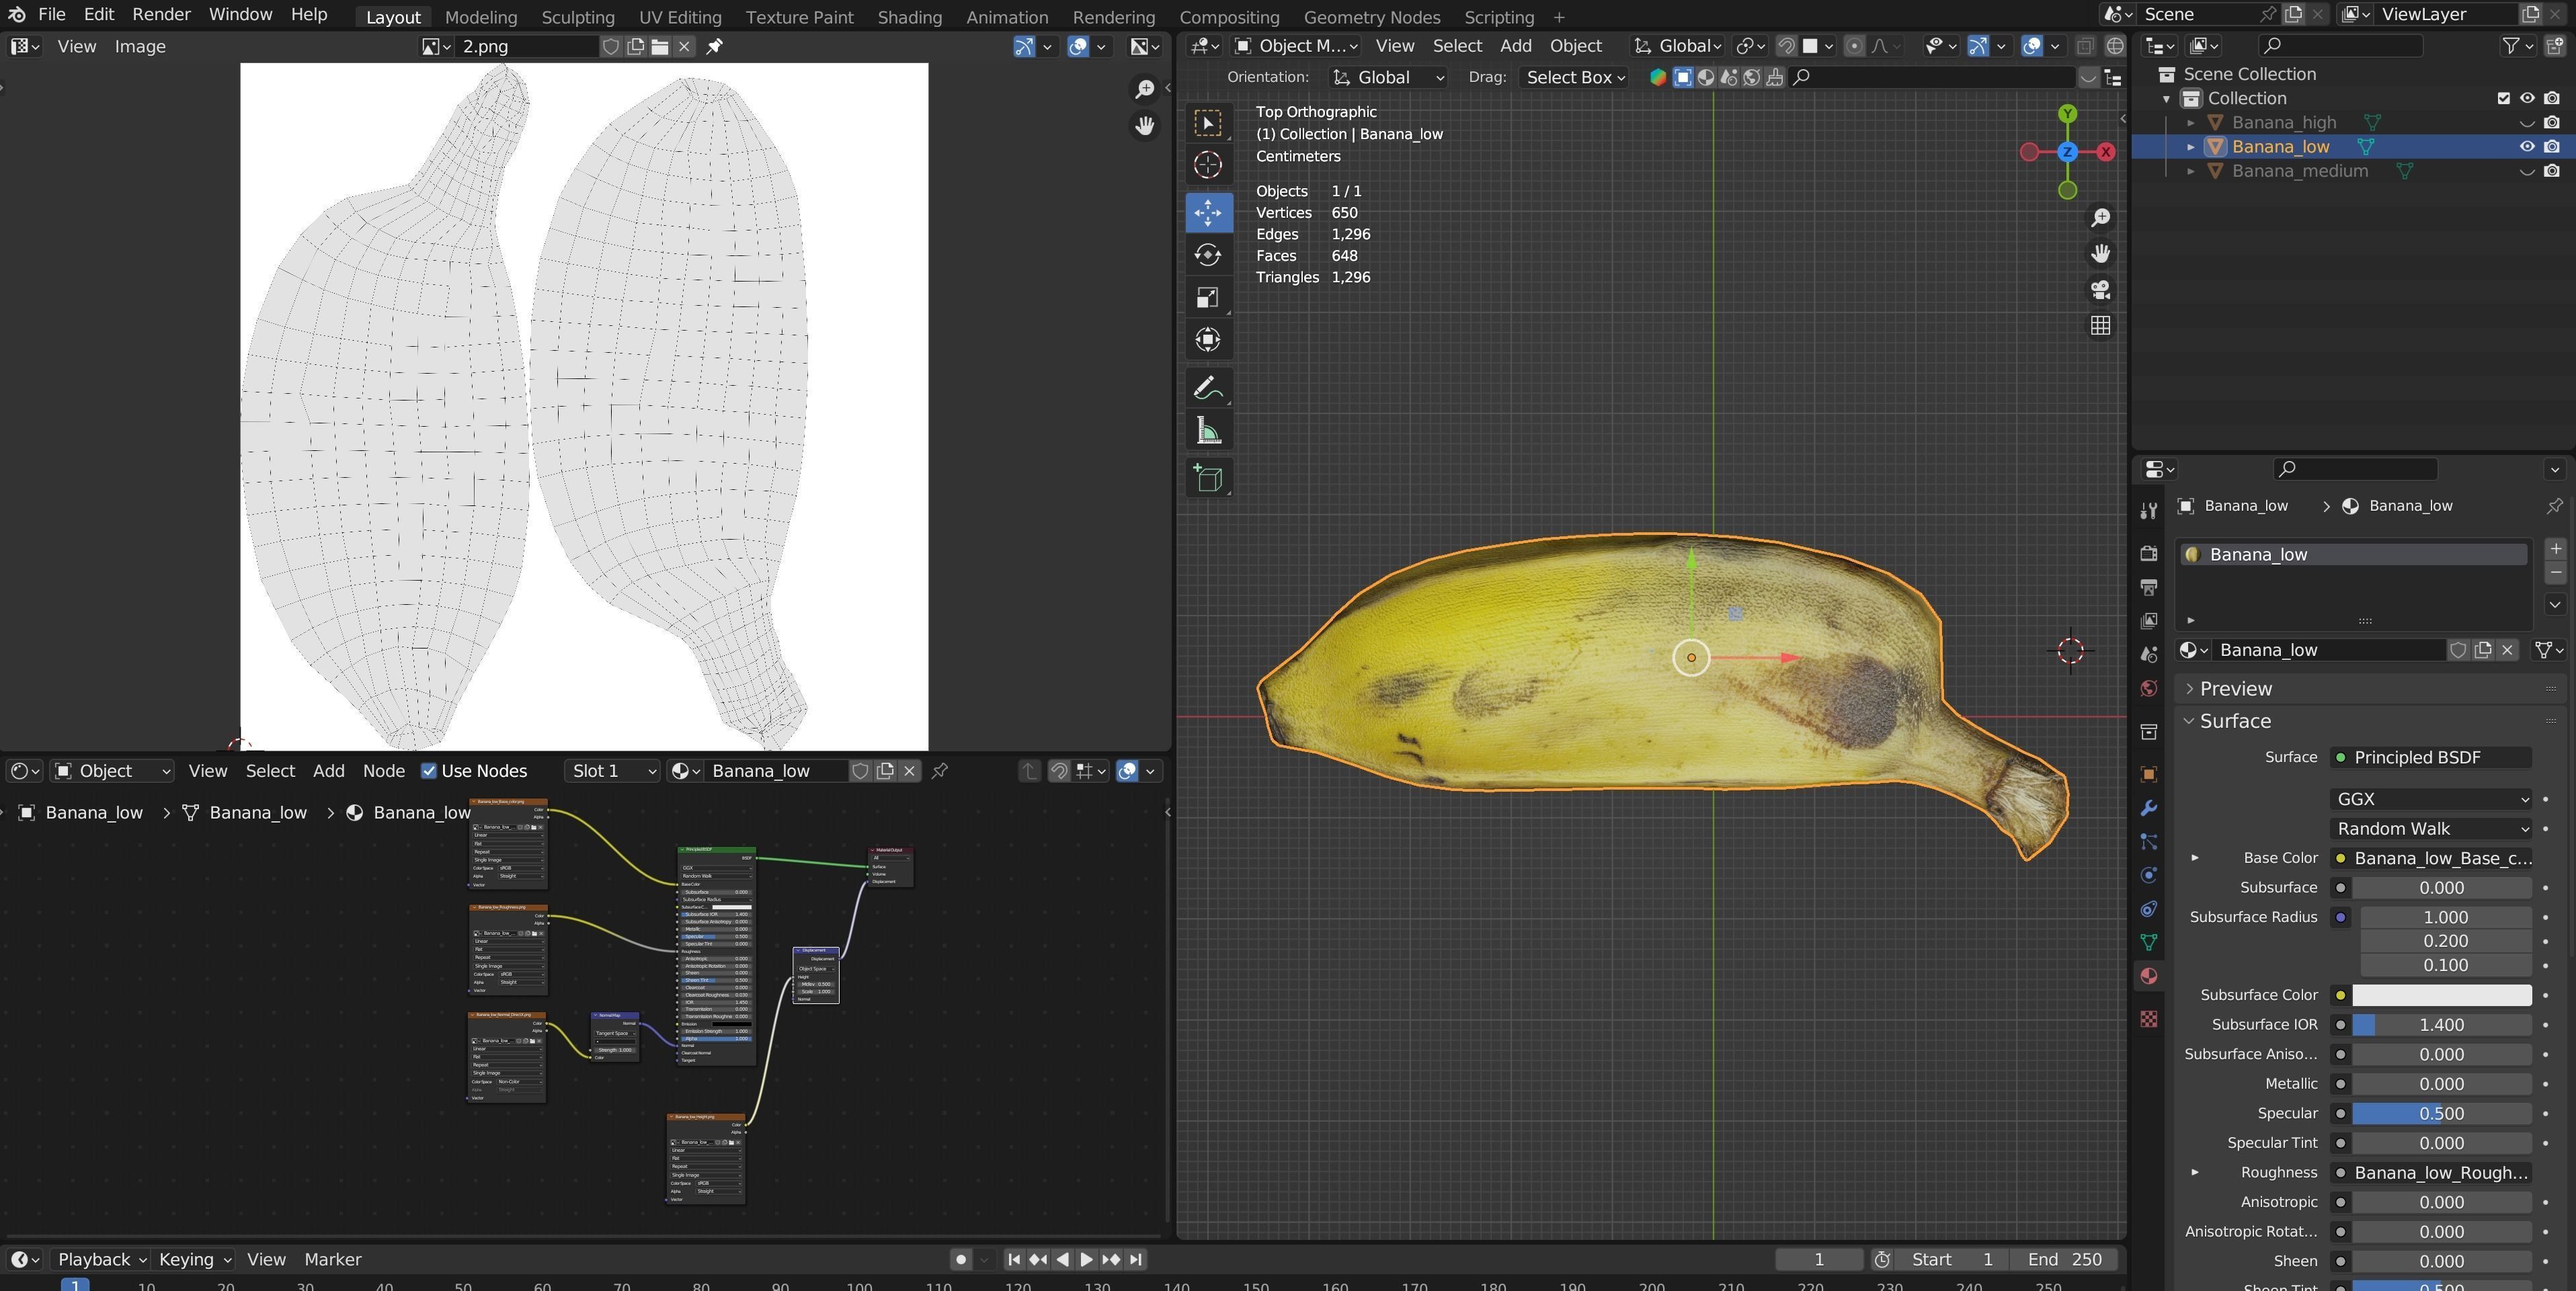Toggle Collection exclude checkbox in outliner
This screenshot has width=2576, height=1291.
(x=2503, y=98)
